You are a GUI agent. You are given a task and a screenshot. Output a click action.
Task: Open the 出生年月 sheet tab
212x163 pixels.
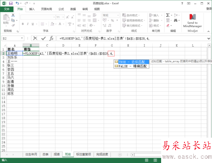click(x=31, y=154)
